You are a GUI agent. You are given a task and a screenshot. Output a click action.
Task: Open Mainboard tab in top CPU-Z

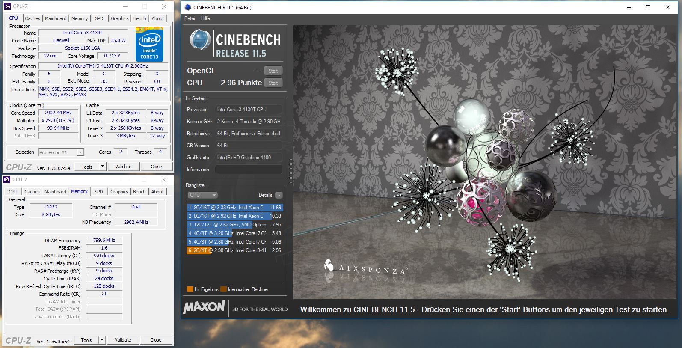(56, 18)
